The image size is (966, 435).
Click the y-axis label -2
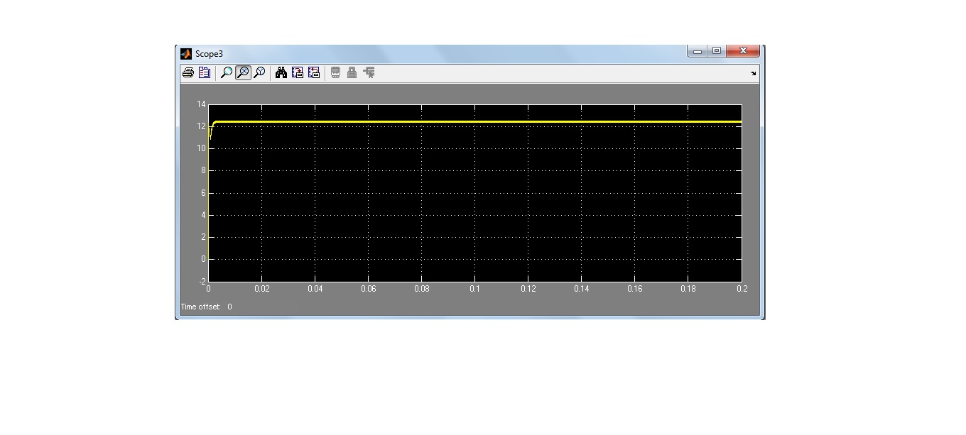201,281
